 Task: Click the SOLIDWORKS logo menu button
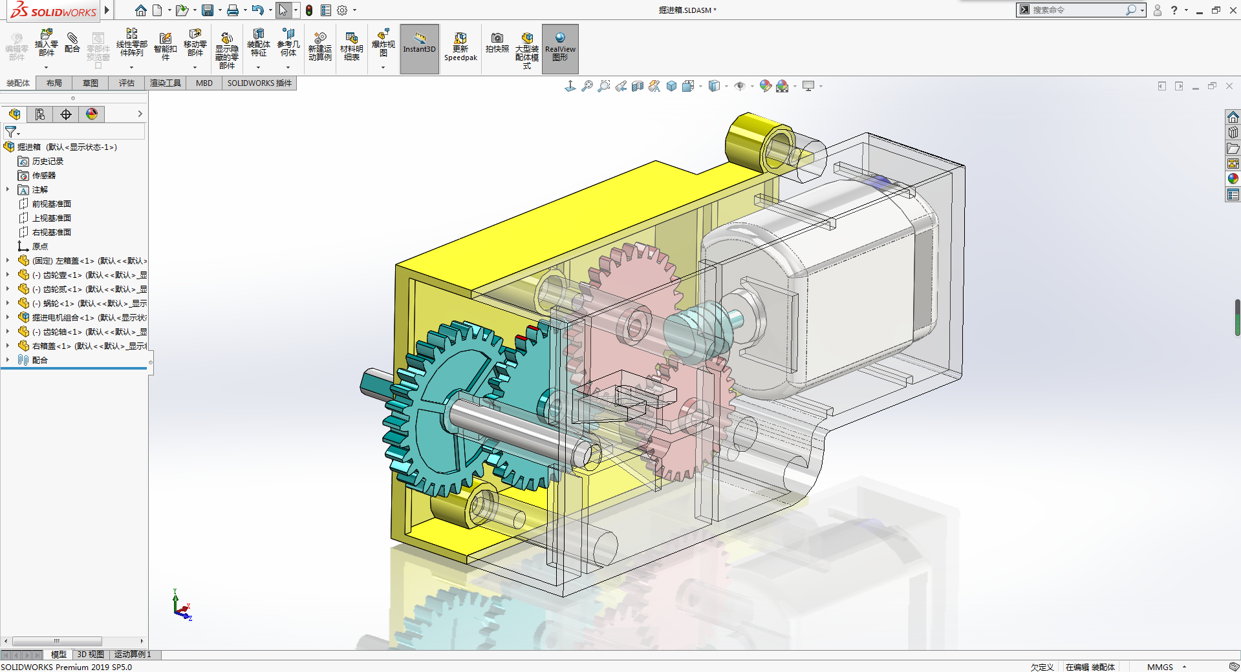pos(54,10)
